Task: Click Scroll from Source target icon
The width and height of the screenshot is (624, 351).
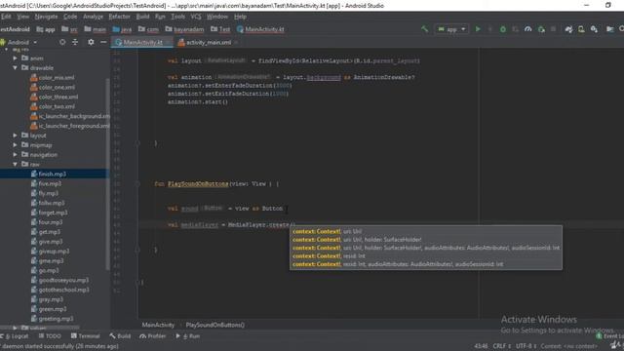Action: [x=62, y=42]
